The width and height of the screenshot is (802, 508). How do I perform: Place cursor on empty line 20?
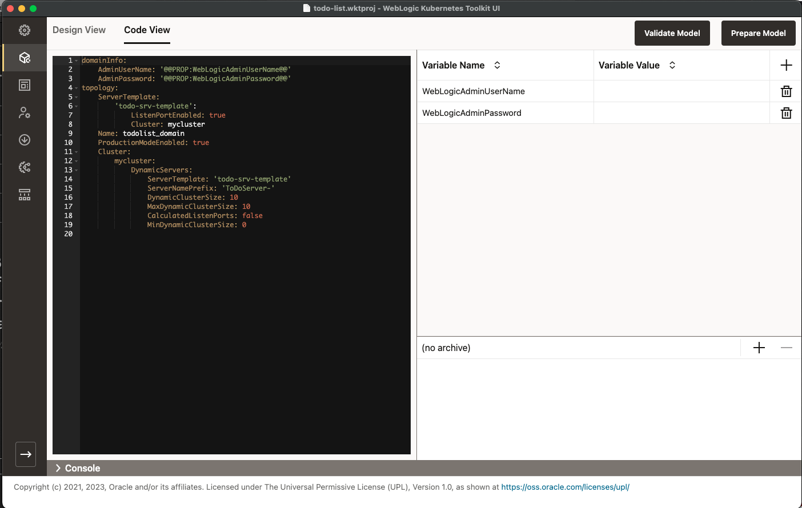(x=246, y=234)
